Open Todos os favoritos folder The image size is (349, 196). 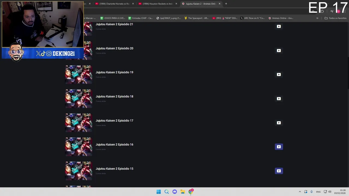click(335, 18)
